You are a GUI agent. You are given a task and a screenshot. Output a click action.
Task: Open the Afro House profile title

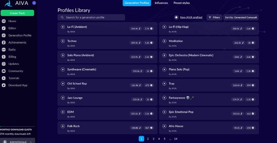click(176, 126)
